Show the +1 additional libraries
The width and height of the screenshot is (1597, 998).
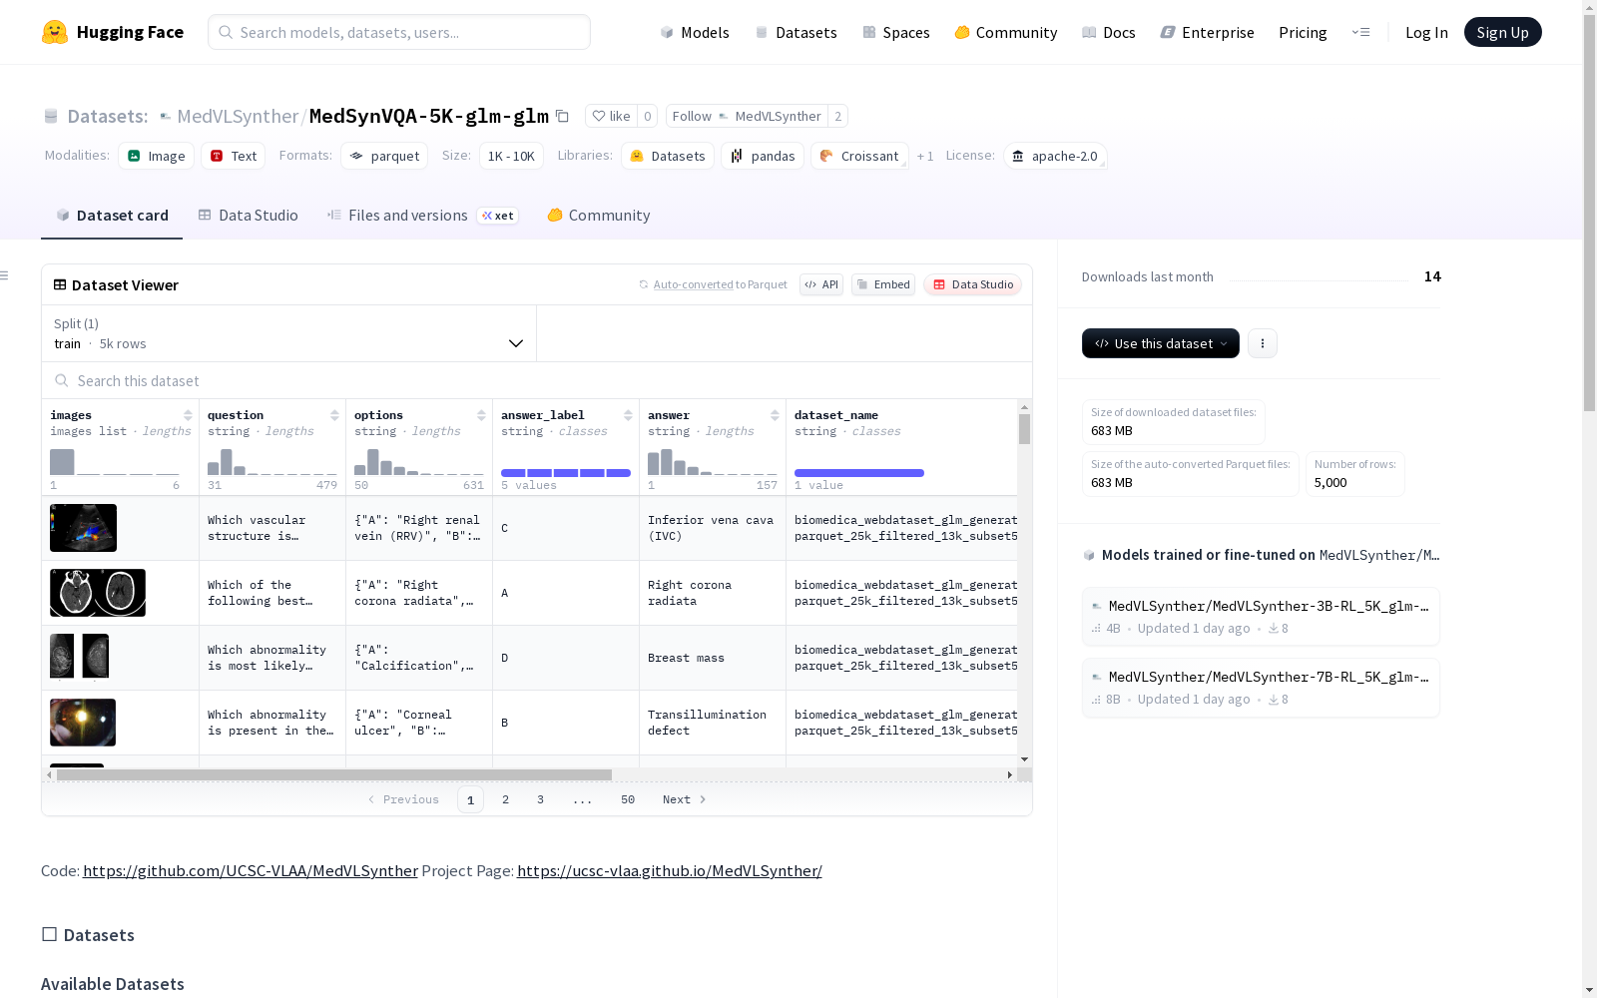[x=925, y=157]
